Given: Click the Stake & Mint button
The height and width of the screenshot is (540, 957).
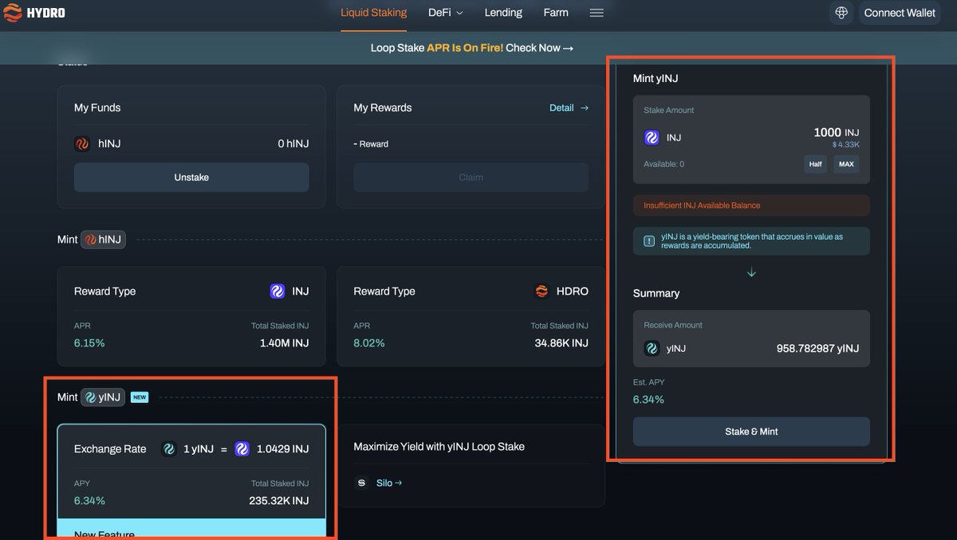Looking at the screenshot, I should [x=751, y=432].
